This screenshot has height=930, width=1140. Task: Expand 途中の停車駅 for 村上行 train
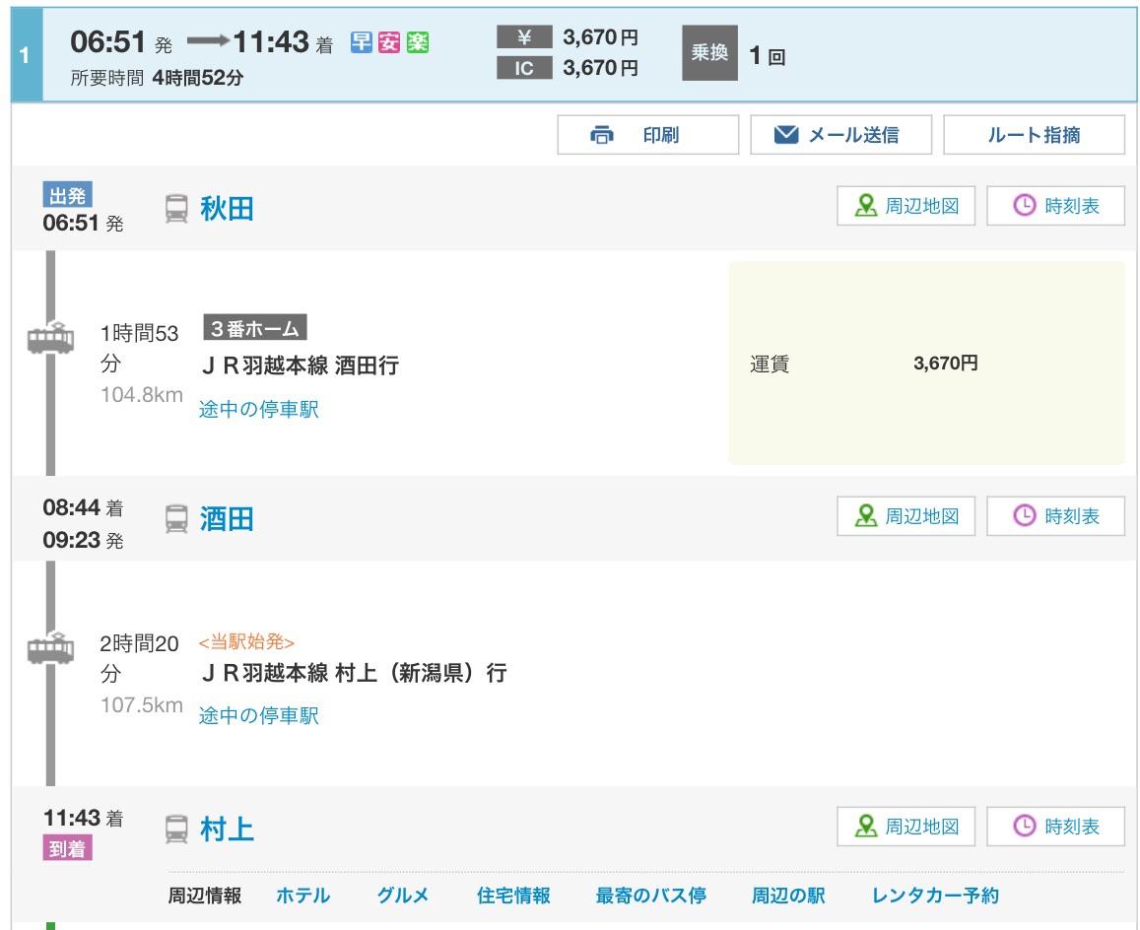click(259, 715)
